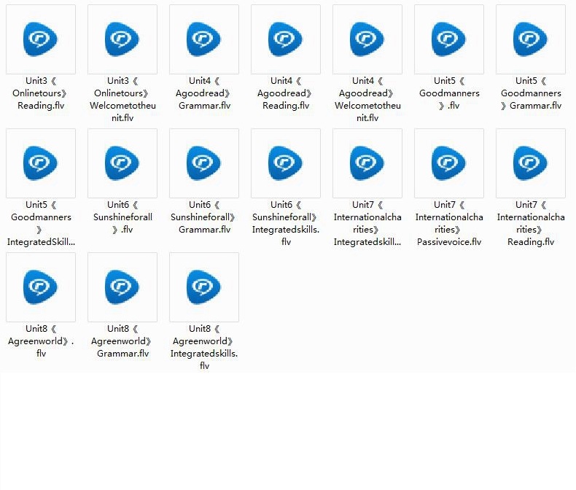This screenshot has width=576, height=490.
Task: Click the Unit6 Sunshineforall Integratedskills.flv icon
Action: tap(286, 163)
